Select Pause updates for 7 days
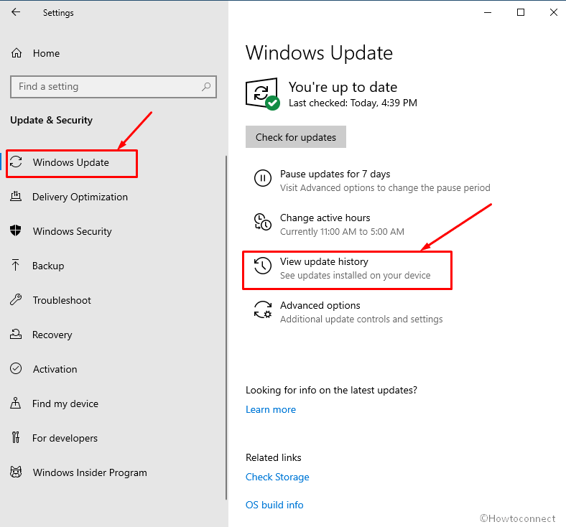This screenshot has width=566, height=527. point(372,181)
